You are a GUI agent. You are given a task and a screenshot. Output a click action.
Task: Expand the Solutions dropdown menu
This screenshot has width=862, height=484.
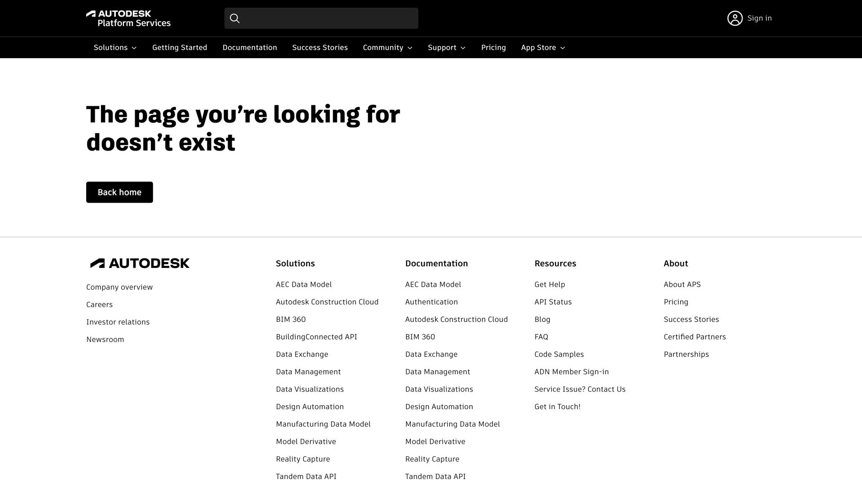[115, 48]
